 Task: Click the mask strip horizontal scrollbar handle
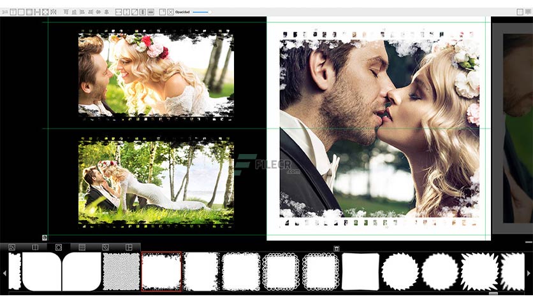493,293
